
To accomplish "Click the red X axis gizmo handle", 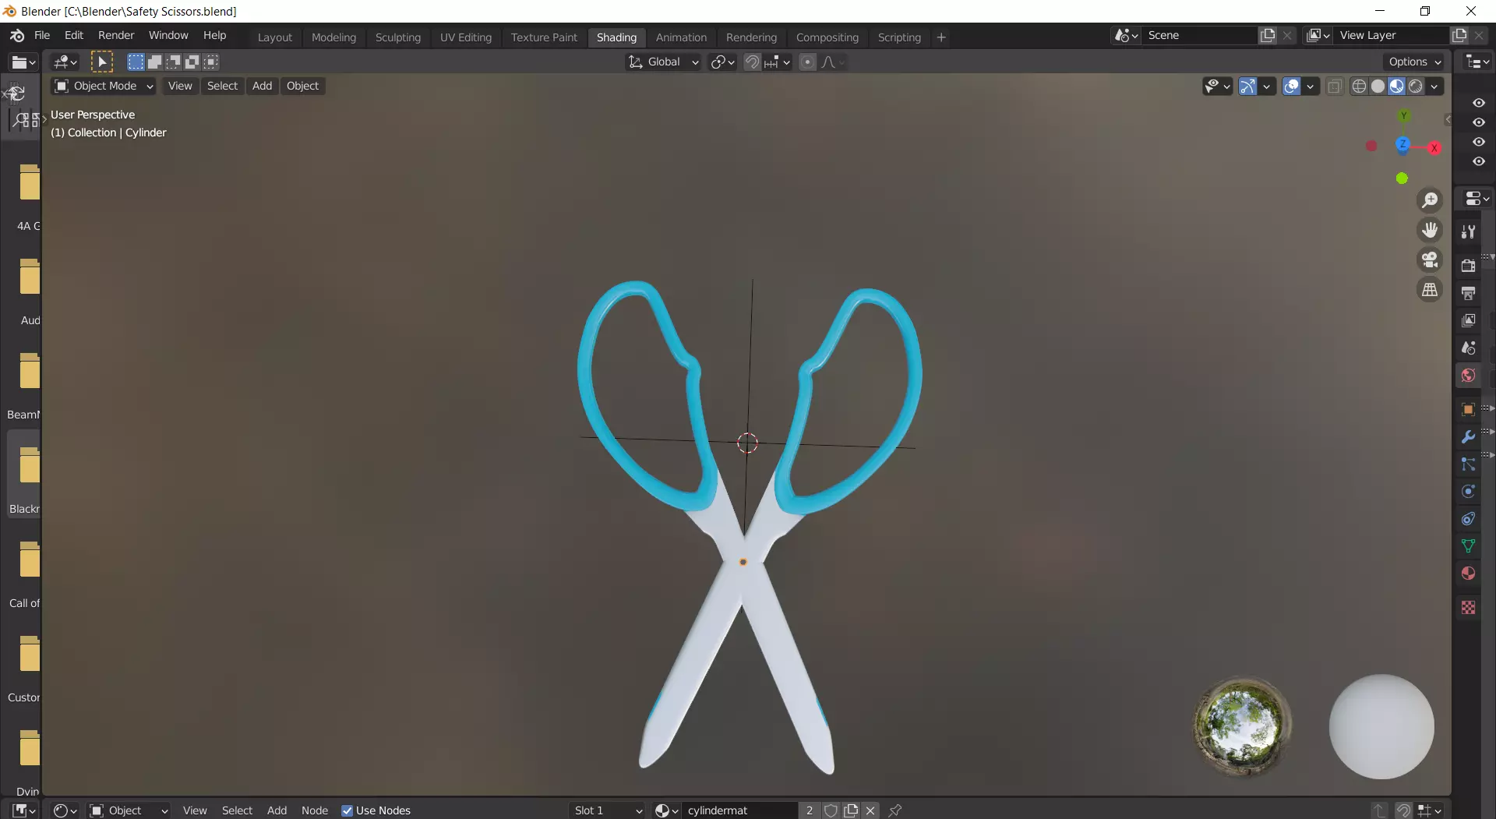I will pyautogui.click(x=1434, y=147).
